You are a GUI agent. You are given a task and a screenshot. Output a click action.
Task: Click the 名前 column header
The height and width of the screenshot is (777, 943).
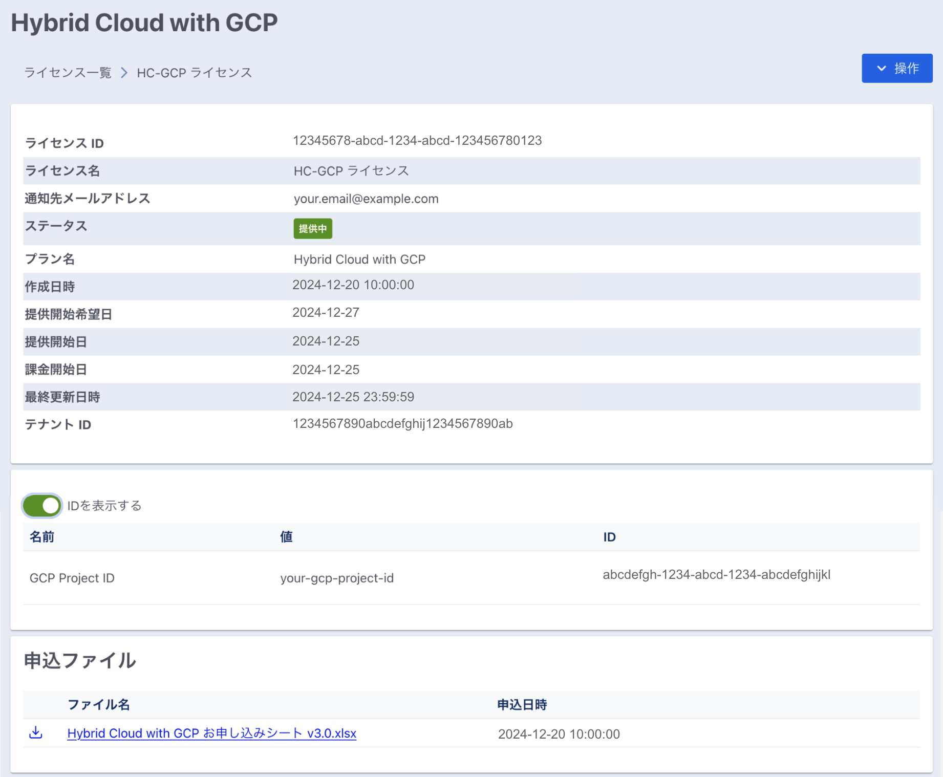42,537
